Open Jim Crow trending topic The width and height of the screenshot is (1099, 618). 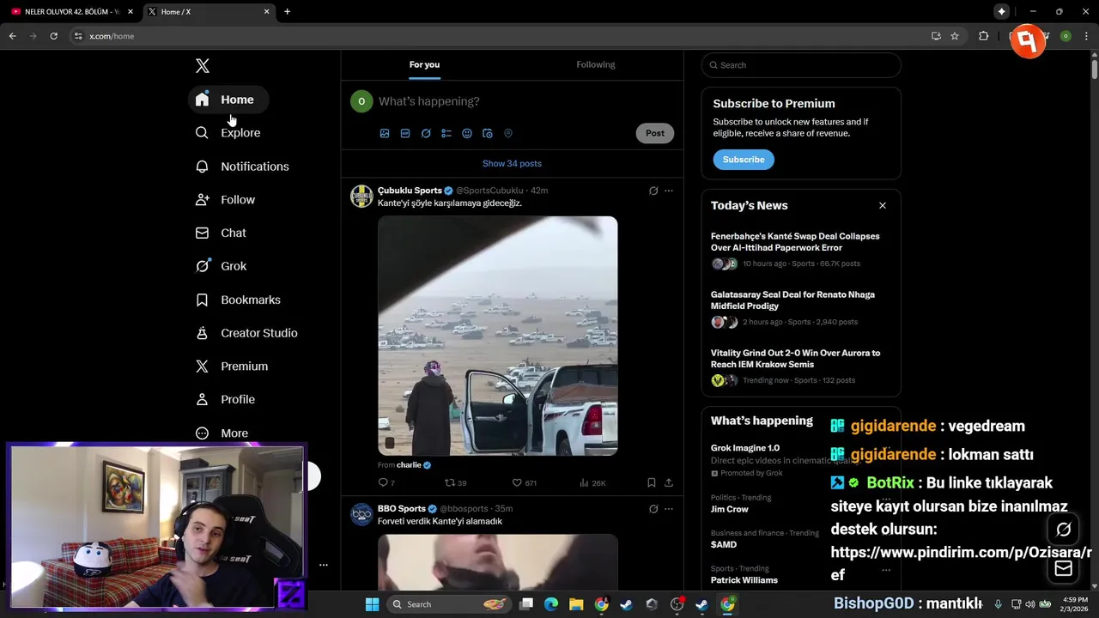click(730, 509)
